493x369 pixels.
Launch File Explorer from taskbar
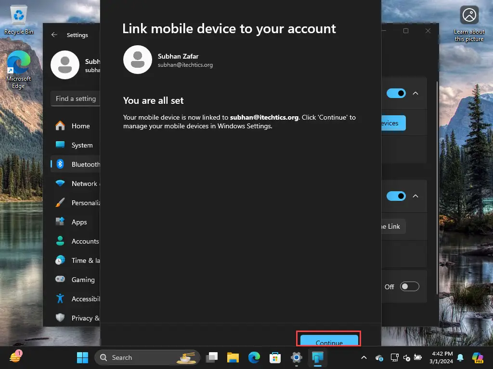[x=233, y=357]
